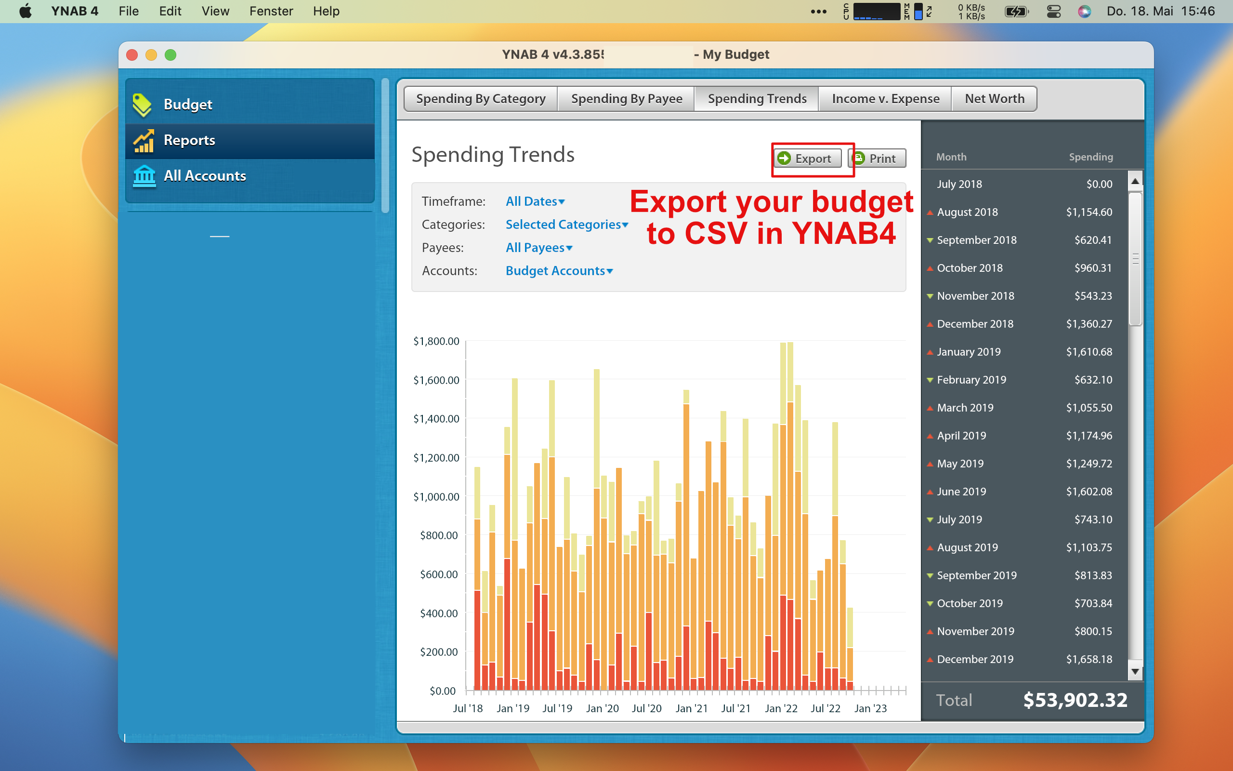The width and height of the screenshot is (1233, 771).
Task: Open the Timeframe All Dates dropdown
Action: (x=535, y=201)
